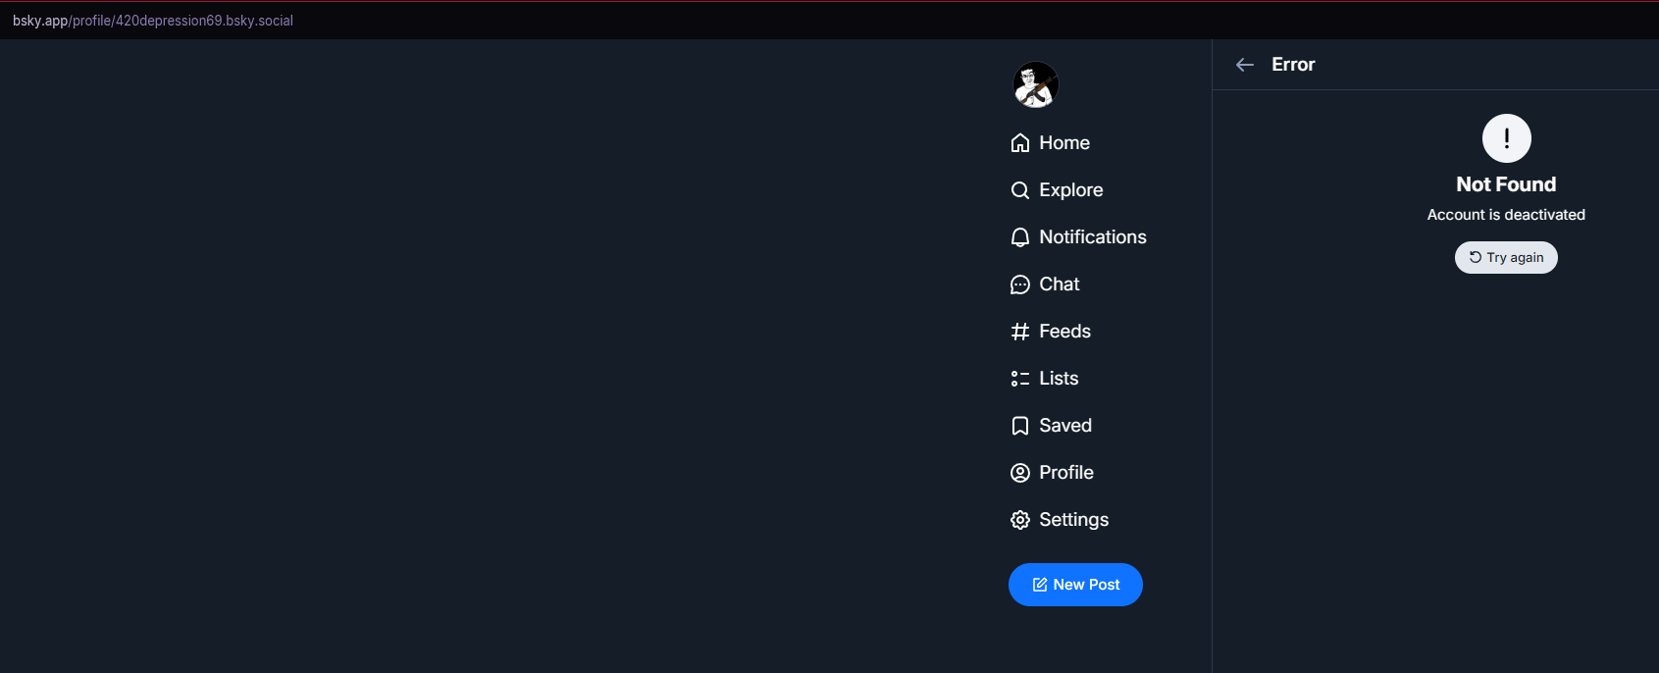Open the Settings gear icon
Image resolution: width=1659 pixels, height=673 pixels.
(x=1020, y=520)
